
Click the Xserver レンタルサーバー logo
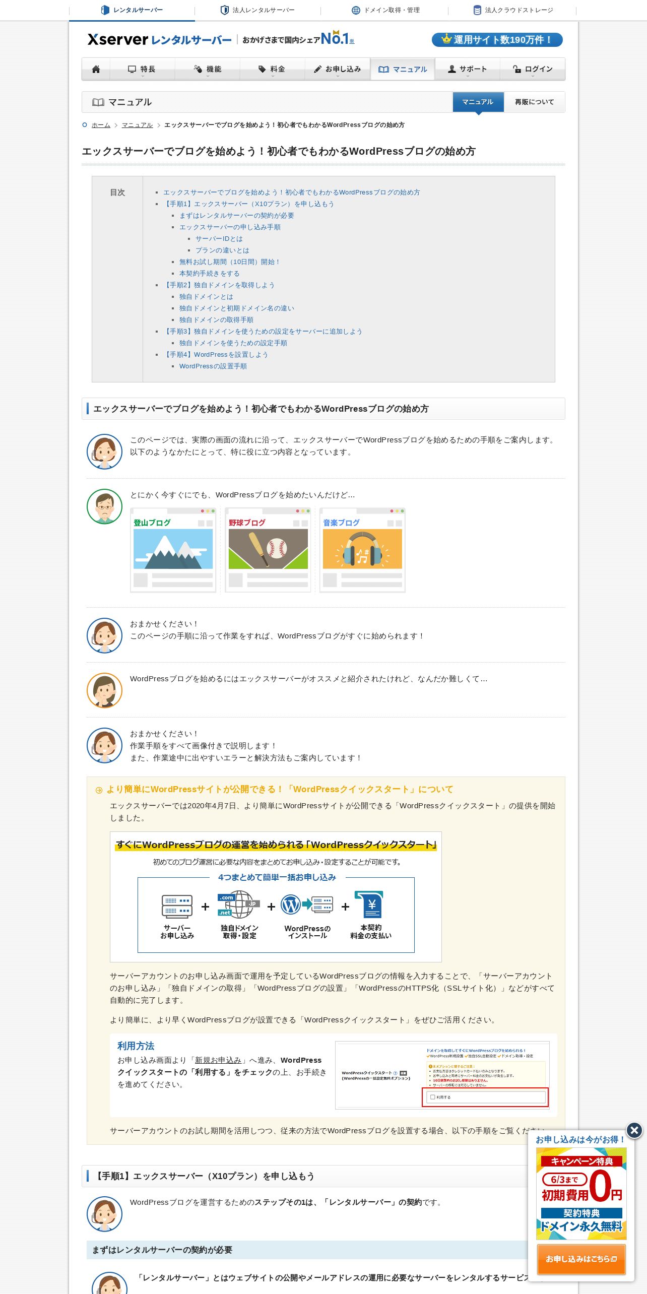click(159, 39)
